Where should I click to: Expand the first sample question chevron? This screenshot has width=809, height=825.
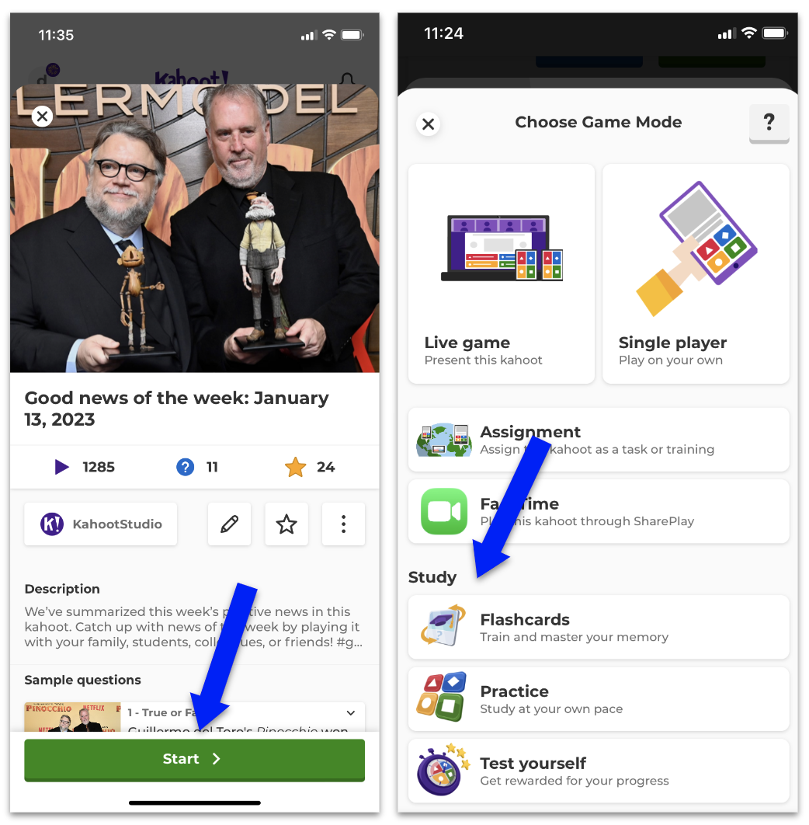point(350,713)
